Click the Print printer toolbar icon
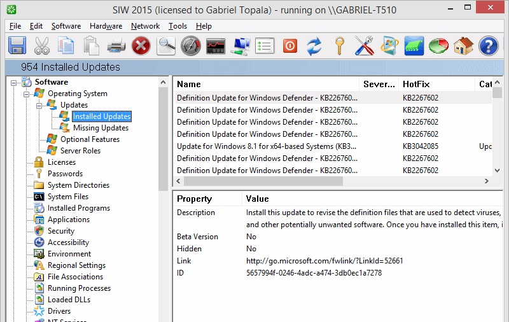509x322 pixels. click(116, 46)
